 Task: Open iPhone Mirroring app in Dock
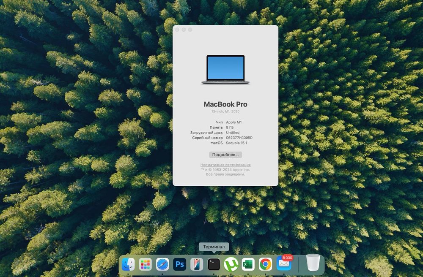pos(197,264)
